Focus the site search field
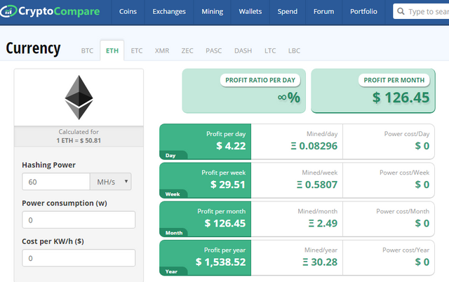Image resolution: width=449 pixels, height=282 pixels. (x=421, y=11)
